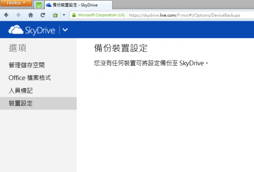This screenshot has width=254, height=172.
Task: Click the SkyDrive title text in header
Action: click(x=40, y=30)
